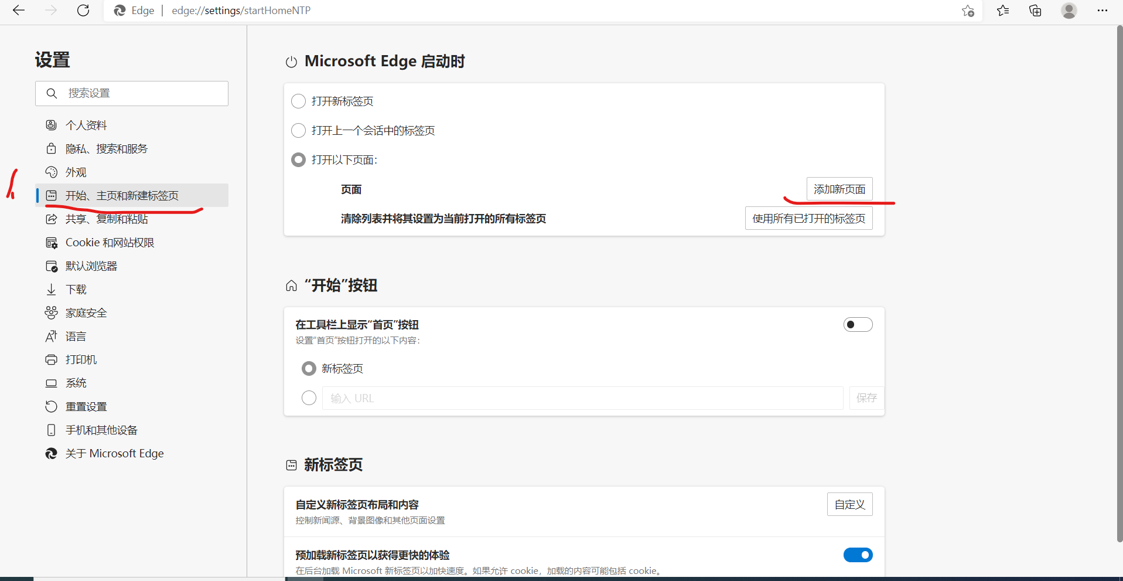Open the browser favorites star icon
Image resolution: width=1123 pixels, height=581 pixels.
(1002, 11)
